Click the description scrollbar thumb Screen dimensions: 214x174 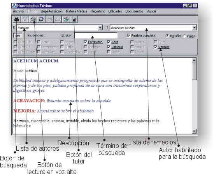coord(194,71)
